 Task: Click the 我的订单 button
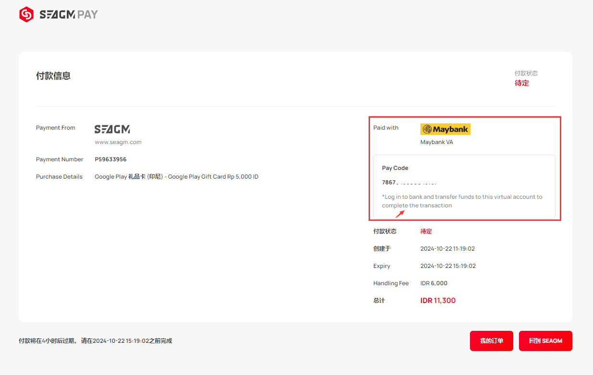[x=492, y=341]
